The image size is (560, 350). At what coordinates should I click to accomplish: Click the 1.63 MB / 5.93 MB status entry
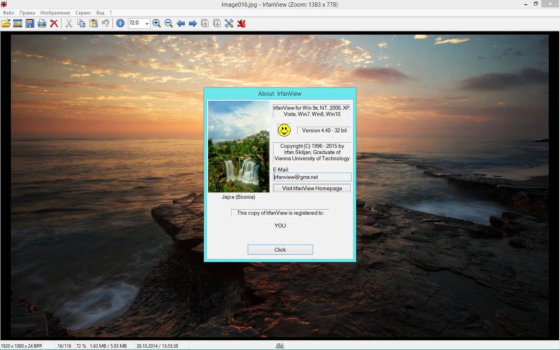pyautogui.click(x=108, y=346)
